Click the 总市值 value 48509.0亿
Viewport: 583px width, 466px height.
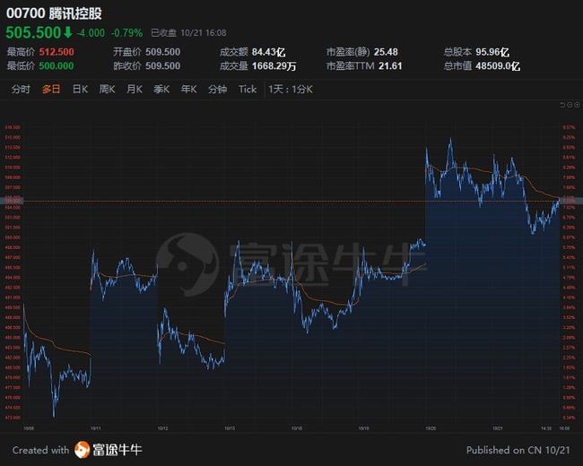coord(498,65)
